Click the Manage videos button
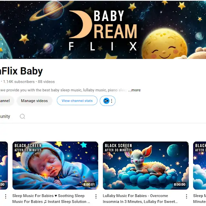The width and height of the screenshot is (206, 206). pos(35,101)
